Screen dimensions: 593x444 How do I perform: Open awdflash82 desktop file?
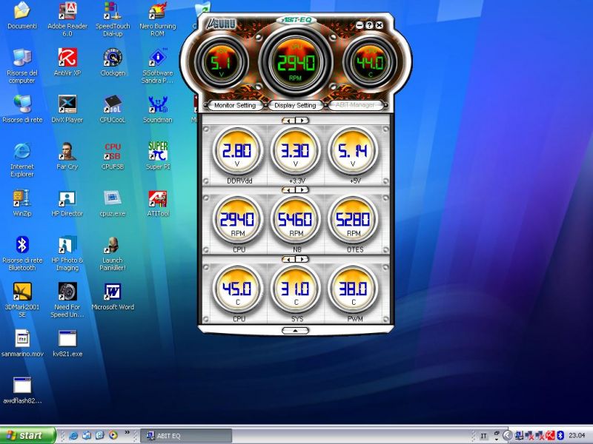22,390
